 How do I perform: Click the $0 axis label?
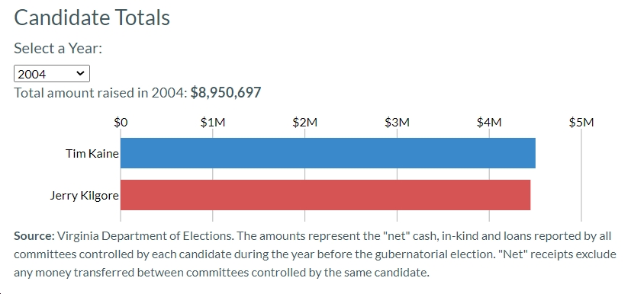[x=121, y=122]
